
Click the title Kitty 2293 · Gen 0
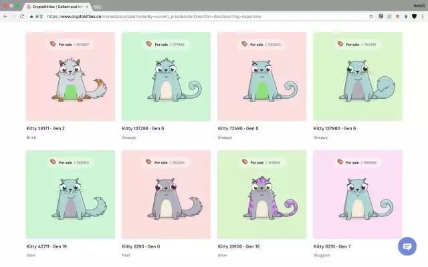[x=141, y=246]
